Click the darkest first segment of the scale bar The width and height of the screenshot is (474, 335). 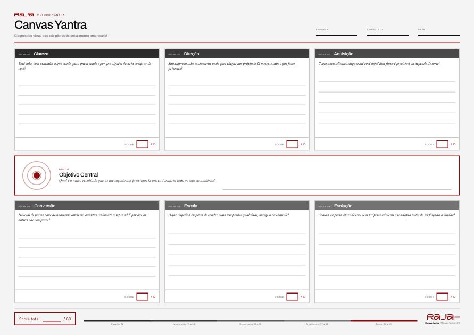pos(117,321)
